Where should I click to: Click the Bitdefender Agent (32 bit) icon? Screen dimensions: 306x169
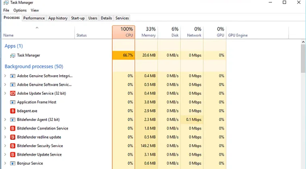[x=13, y=120]
